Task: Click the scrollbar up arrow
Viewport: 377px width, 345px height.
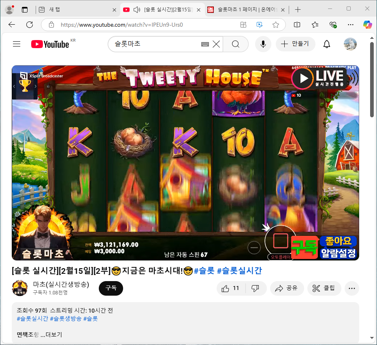Action: [x=372, y=38]
